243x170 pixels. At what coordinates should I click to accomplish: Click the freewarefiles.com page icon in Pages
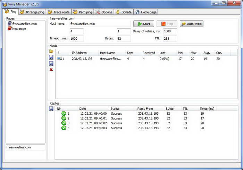click(10, 23)
